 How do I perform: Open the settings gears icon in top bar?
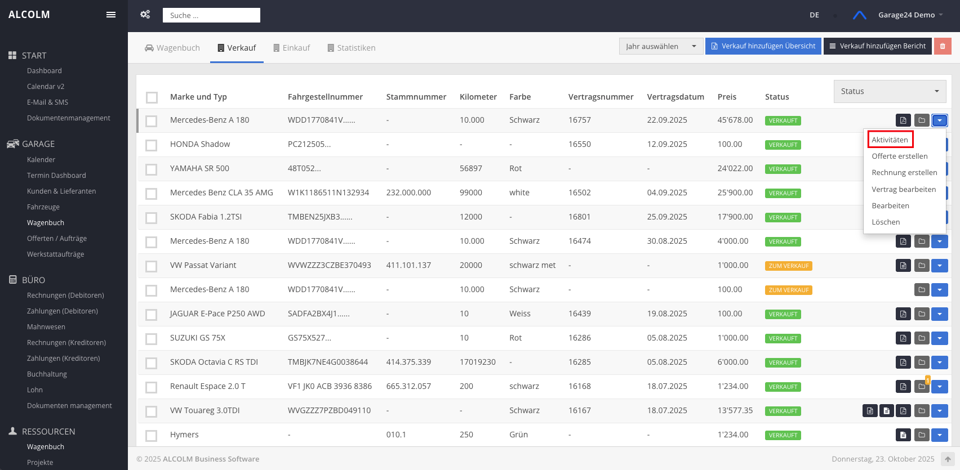click(x=145, y=15)
